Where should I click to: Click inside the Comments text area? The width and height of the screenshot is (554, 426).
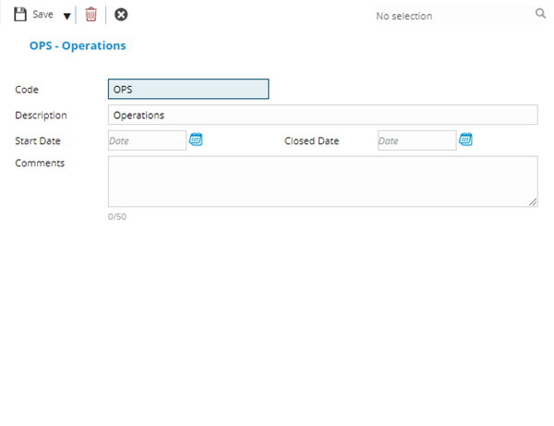point(322,180)
